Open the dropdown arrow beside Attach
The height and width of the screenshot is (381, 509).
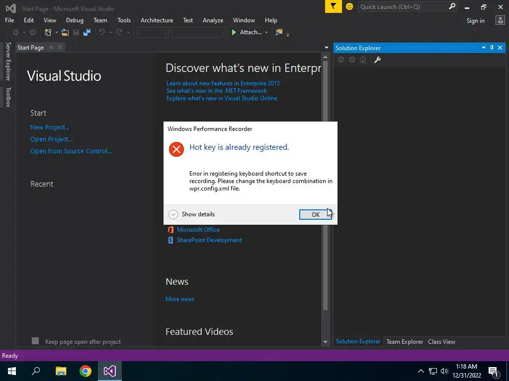[266, 32]
